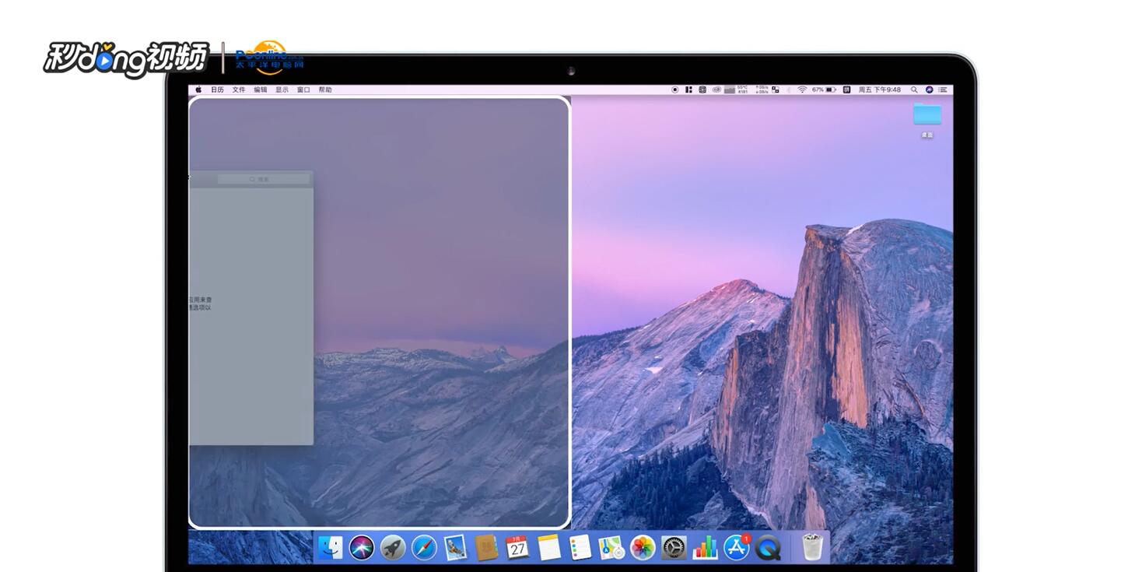The width and height of the screenshot is (1142, 572).
Task: Click the network speed indicator in menu bar
Action: 762,89
